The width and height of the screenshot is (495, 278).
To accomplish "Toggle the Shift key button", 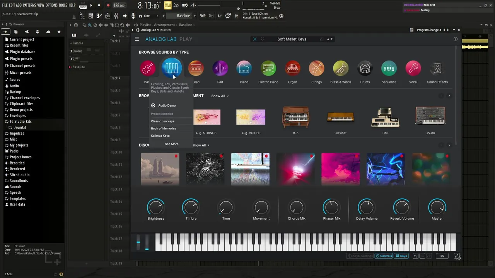I will coord(203,16).
